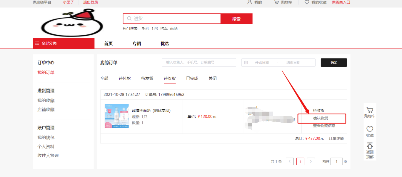Click the calendar icon in date range field

(x=246, y=63)
